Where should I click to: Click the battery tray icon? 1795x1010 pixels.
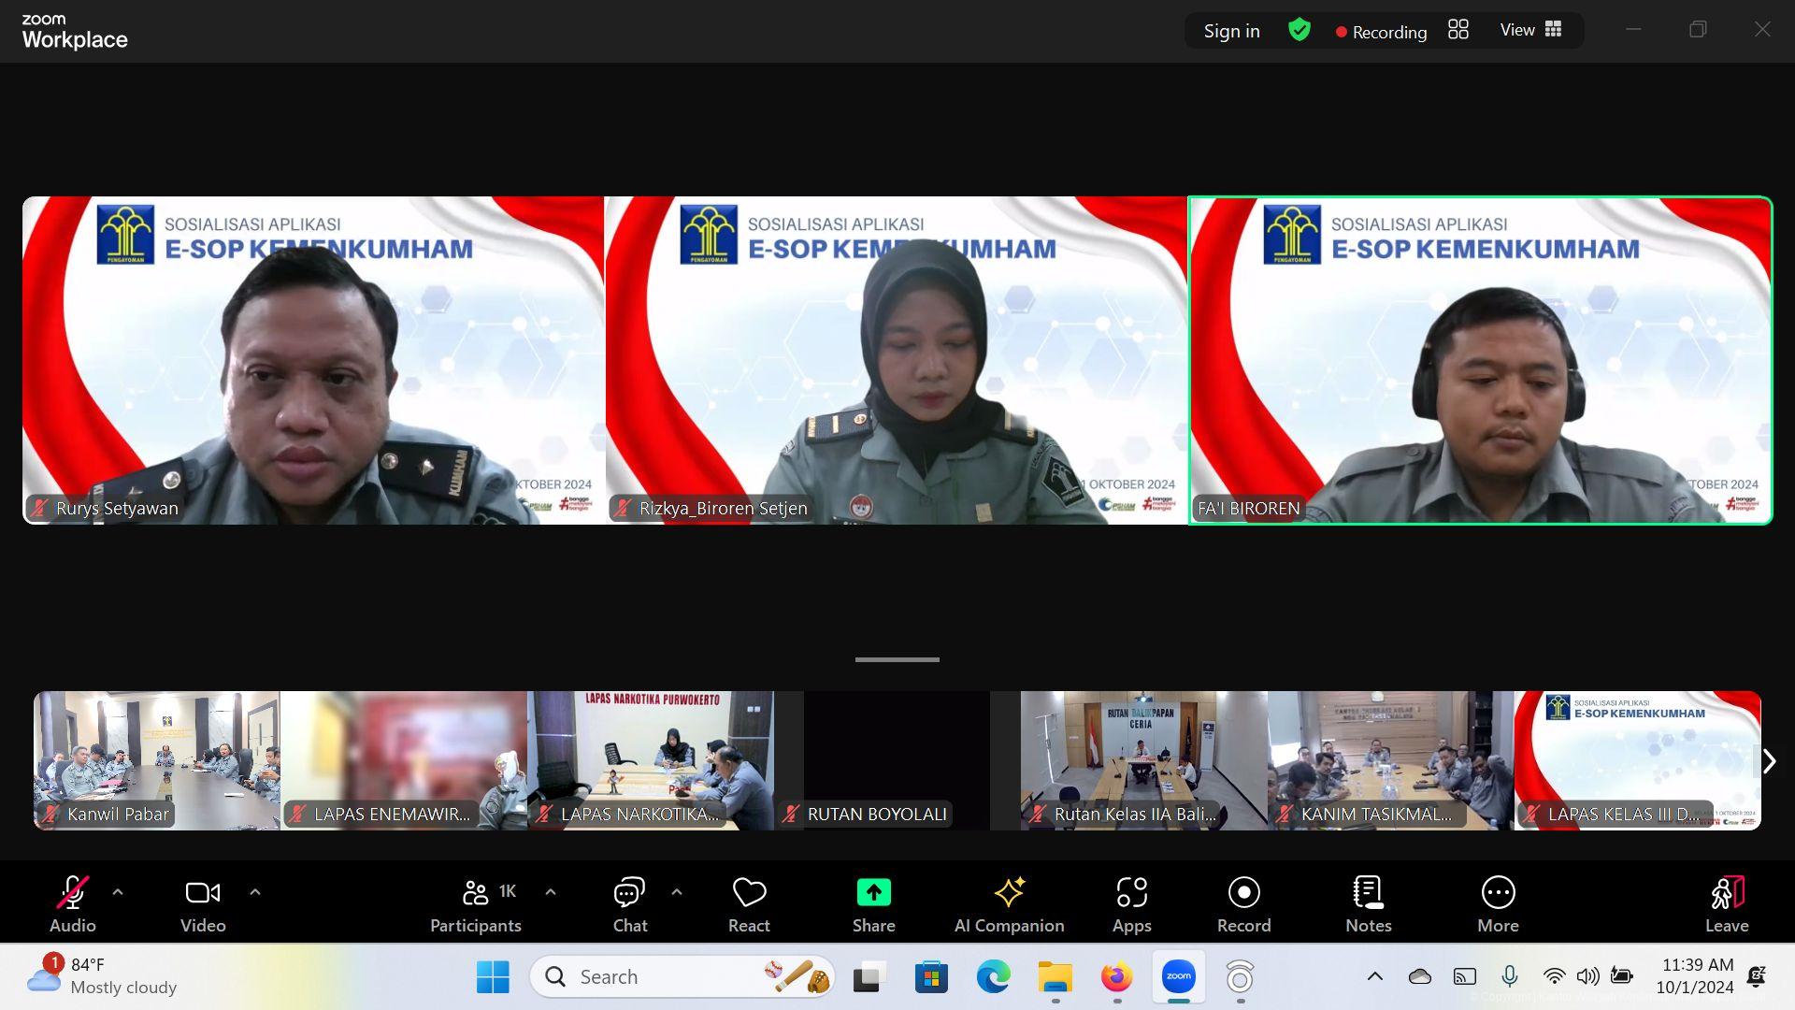[x=1622, y=977]
